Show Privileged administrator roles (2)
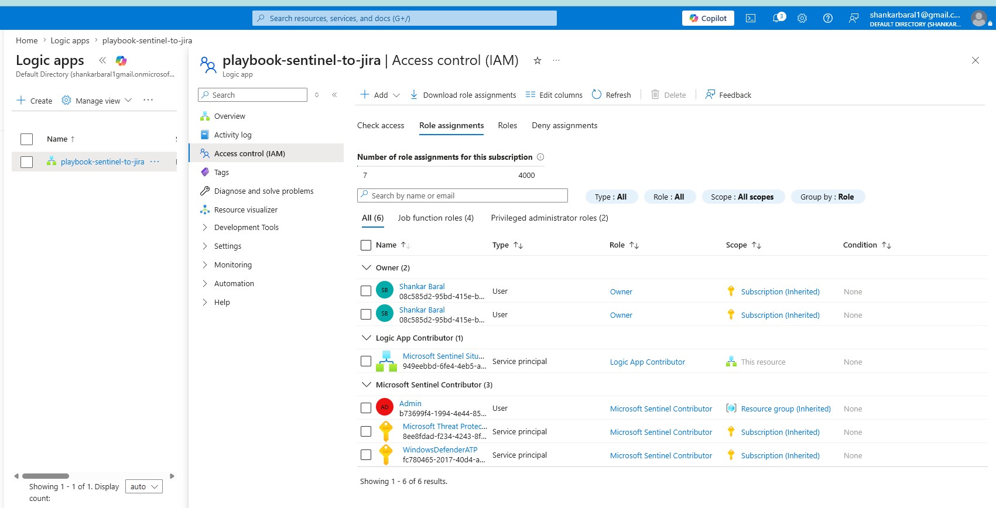The width and height of the screenshot is (996, 508). tap(549, 218)
